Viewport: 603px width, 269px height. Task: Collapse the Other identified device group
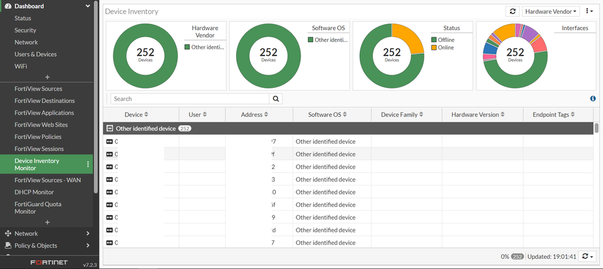point(110,129)
